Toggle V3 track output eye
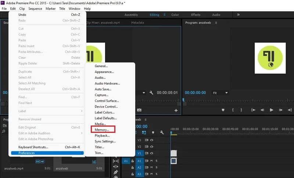The width and height of the screenshot is (294, 178). 152,140
